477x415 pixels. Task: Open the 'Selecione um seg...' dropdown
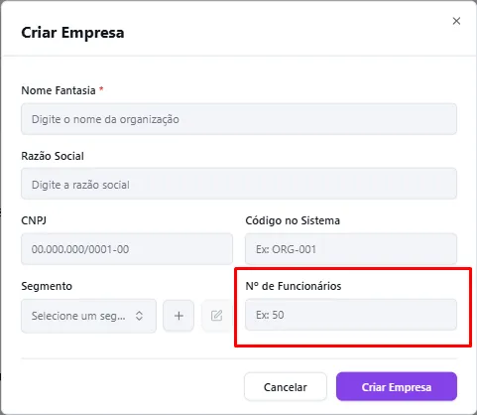click(x=88, y=316)
